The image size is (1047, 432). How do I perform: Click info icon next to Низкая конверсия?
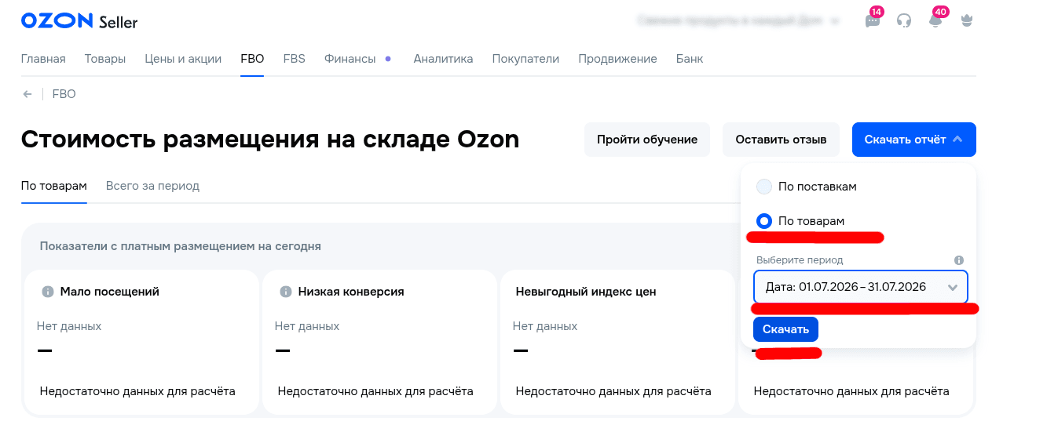(x=285, y=292)
